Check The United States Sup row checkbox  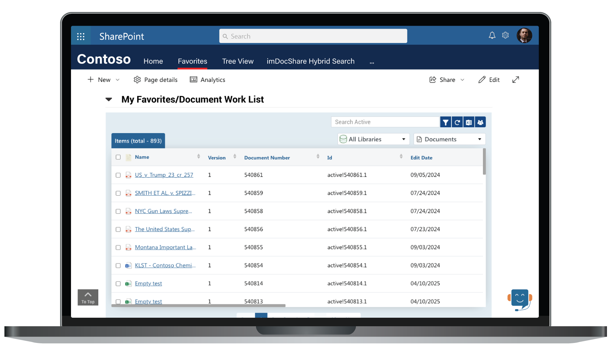[x=118, y=229]
